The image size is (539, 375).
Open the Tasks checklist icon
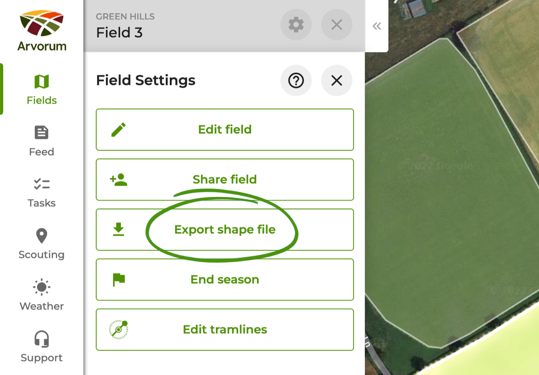[41, 184]
